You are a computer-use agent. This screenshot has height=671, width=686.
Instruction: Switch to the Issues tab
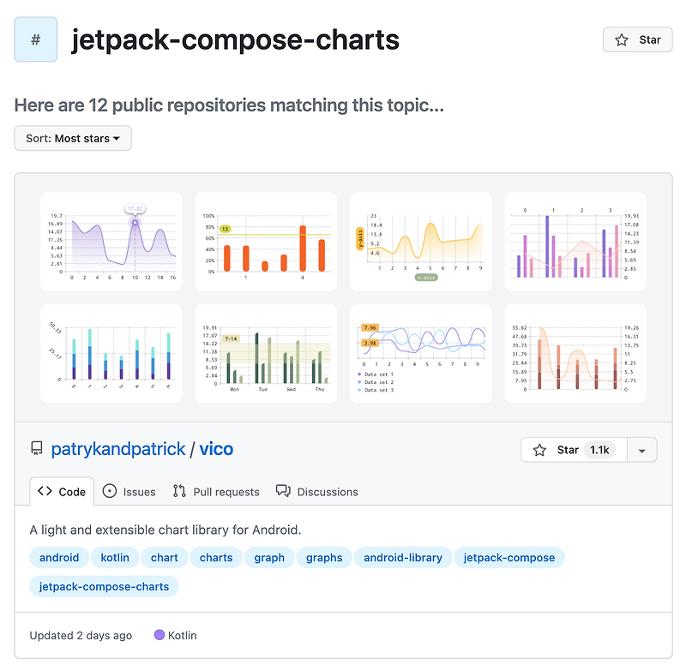129,491
